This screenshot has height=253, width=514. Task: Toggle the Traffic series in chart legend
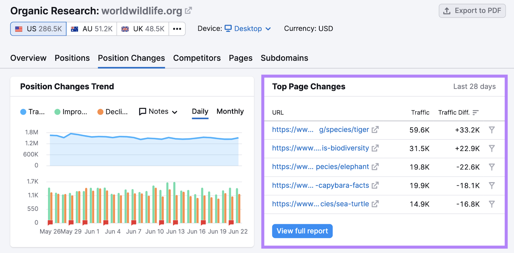(x=32, y=112)
